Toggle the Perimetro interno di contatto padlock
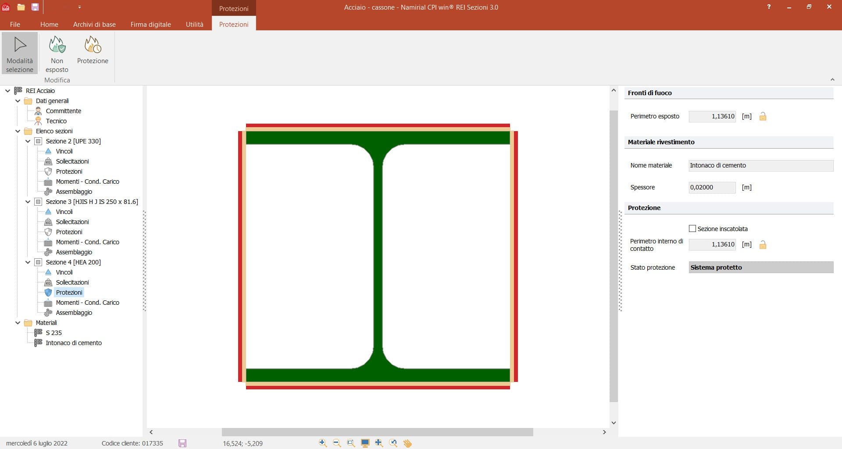Screen dimensions: 842x449 pos(763,245)
